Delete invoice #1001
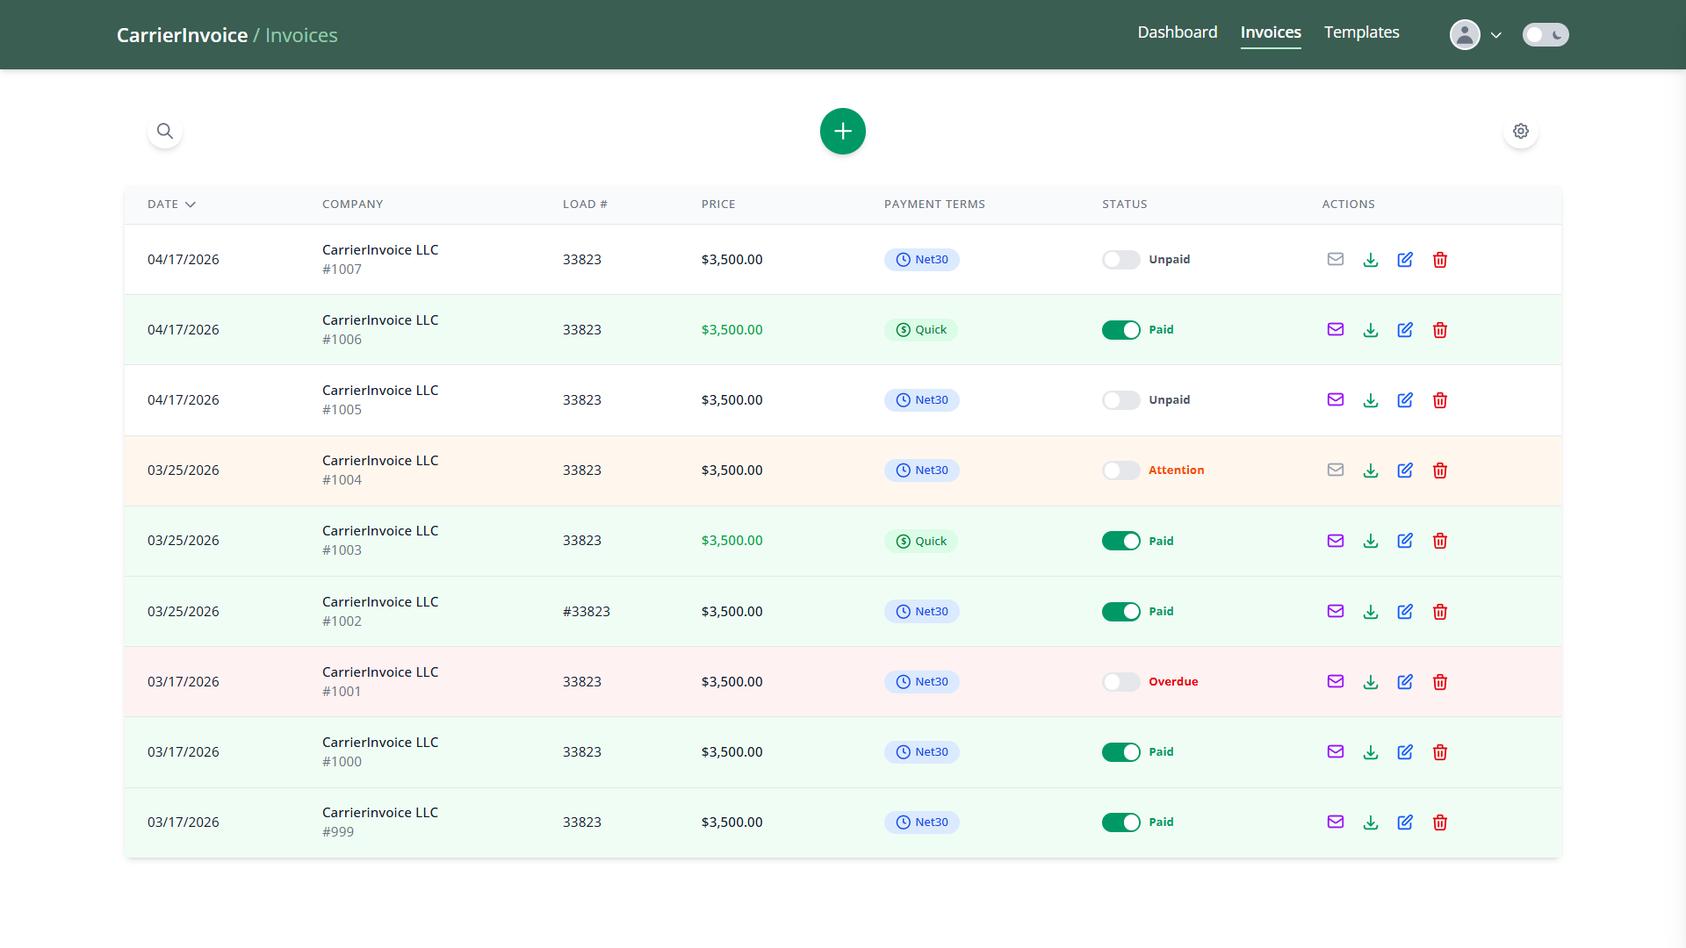This screenshot has width=1686, height=948. point(1440,682)
